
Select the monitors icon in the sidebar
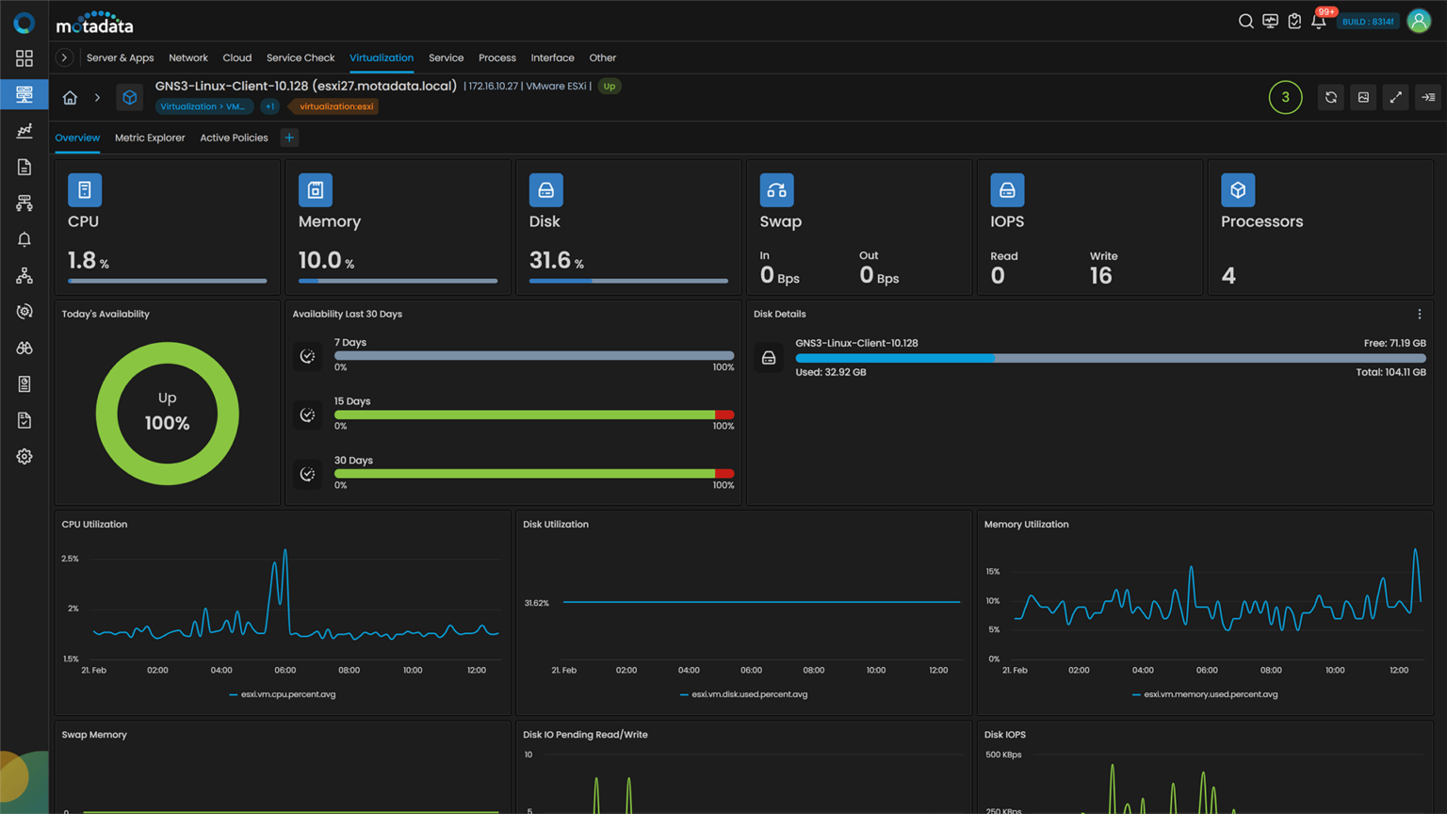click(24, 94)
